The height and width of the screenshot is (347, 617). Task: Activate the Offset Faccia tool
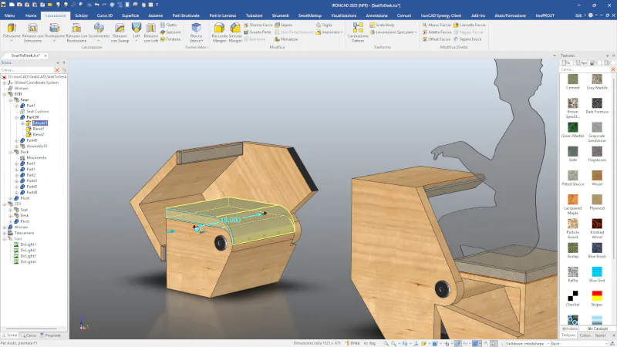tap(436, 39)
